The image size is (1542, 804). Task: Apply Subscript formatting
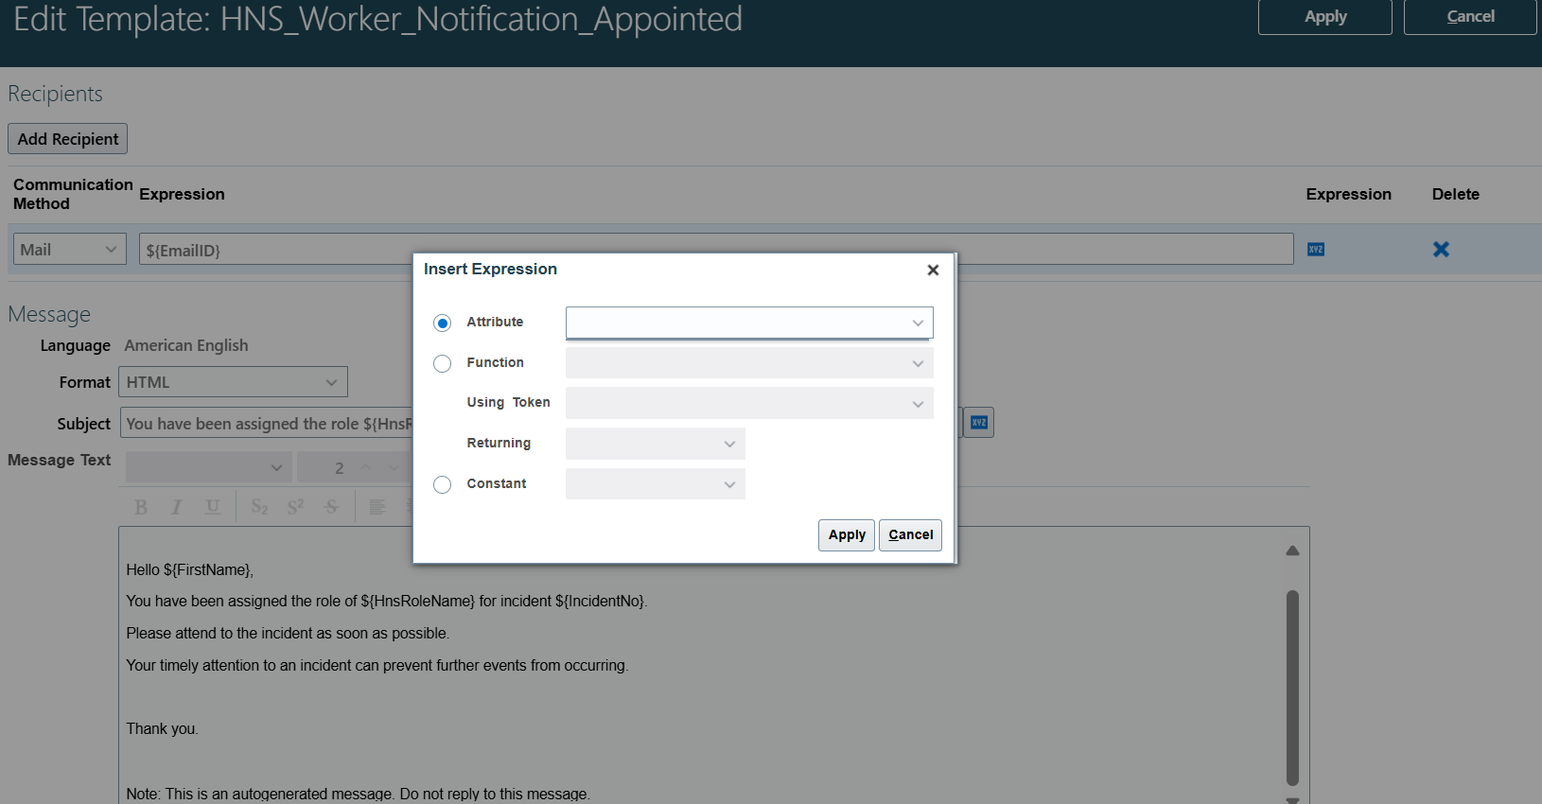[x=259, y=507]
